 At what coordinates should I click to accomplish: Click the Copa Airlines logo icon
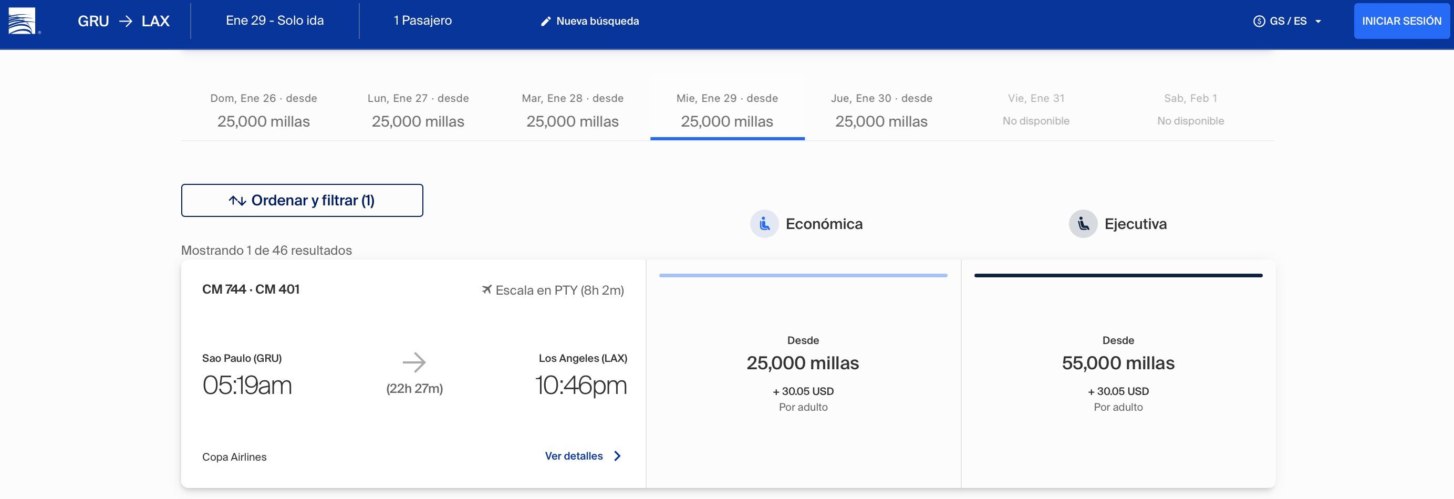[23, 21]
